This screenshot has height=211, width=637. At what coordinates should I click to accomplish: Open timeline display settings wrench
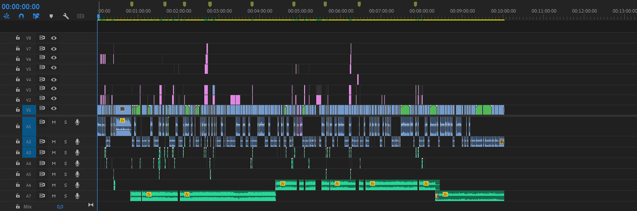[66, 16]
